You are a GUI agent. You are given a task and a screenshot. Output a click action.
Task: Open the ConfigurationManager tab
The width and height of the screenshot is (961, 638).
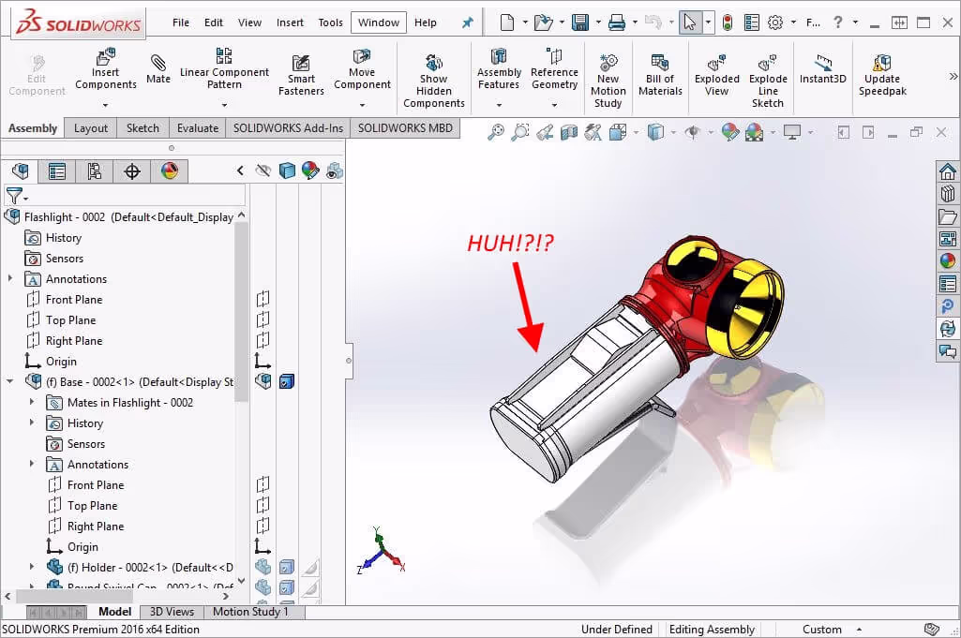coord(95,171)
